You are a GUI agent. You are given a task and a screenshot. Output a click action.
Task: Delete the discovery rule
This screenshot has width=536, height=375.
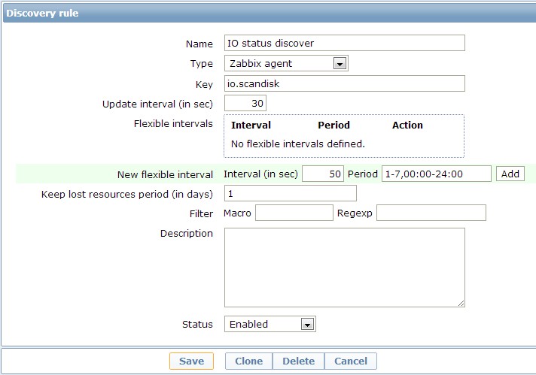point(298,361)
